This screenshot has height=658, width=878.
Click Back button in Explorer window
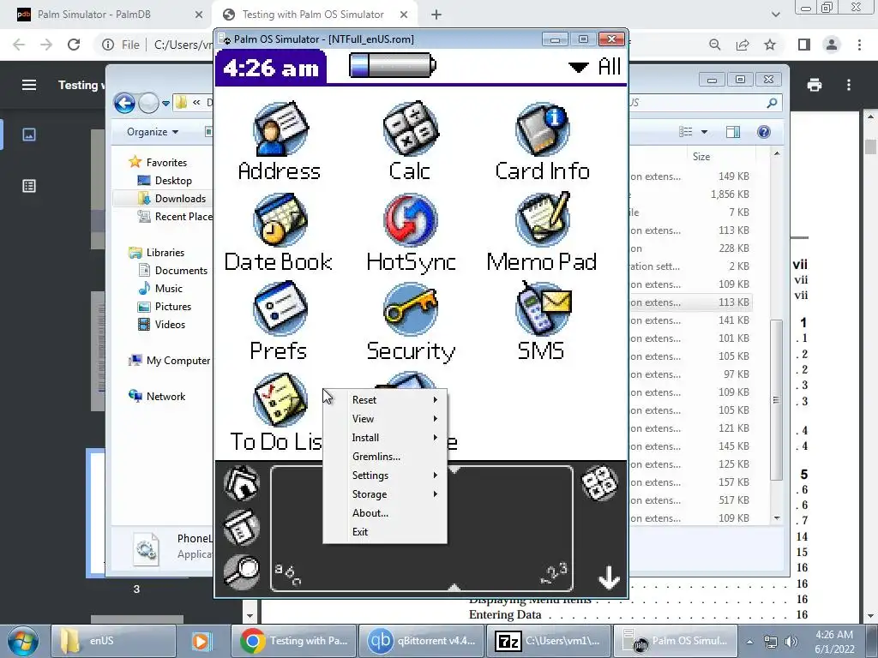tap(124, 103)
